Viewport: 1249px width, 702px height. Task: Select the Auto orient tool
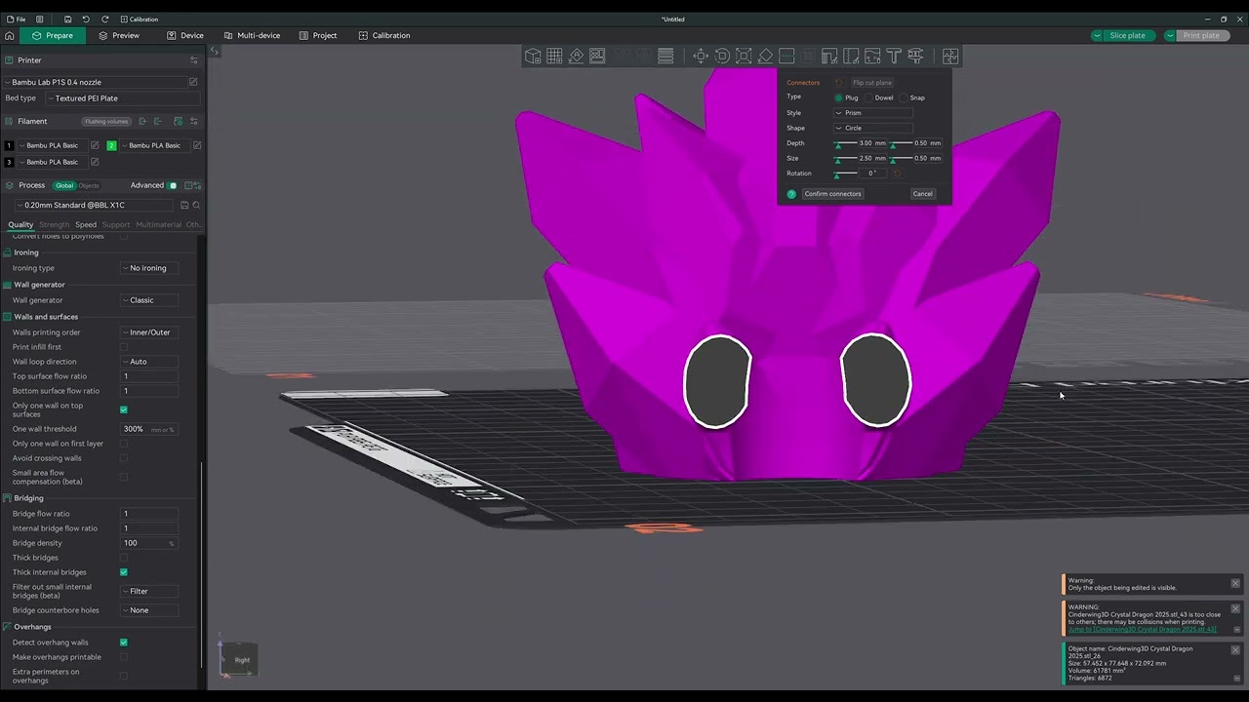[576, 56]
